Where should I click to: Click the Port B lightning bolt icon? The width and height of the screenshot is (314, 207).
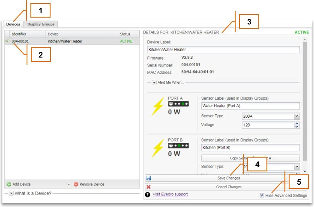click(x=158, y=148)
